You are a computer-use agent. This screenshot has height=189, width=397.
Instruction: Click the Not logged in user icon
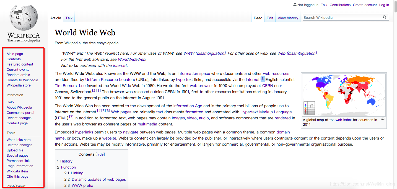click(295, 4)
